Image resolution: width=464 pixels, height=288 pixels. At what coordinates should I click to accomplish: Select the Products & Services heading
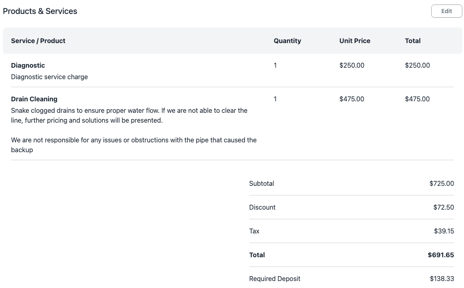tap(40, 11)
